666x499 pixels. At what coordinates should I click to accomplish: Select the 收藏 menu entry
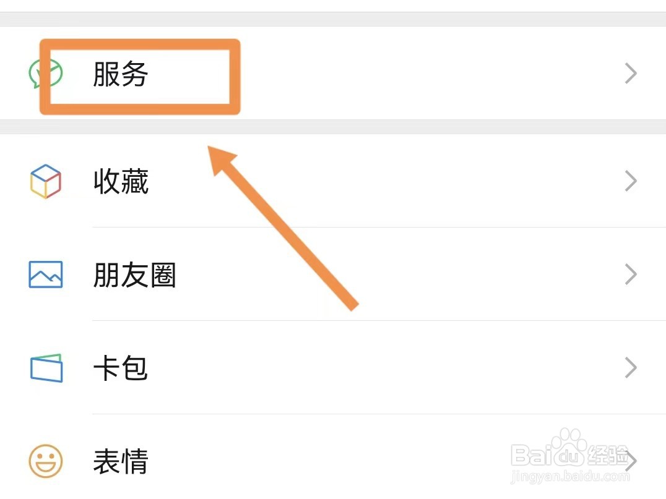(x=121, y=182)
